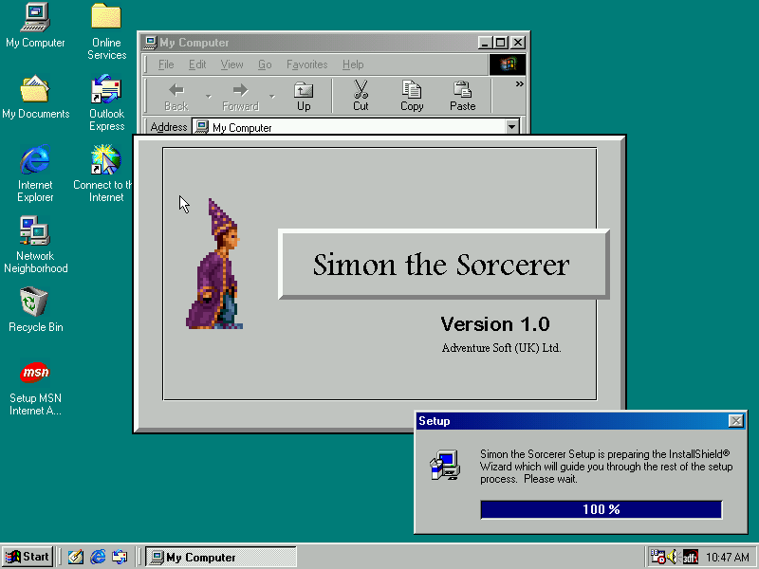
Task: Open the Recycle Bin
Action: [x=35, y=303]
